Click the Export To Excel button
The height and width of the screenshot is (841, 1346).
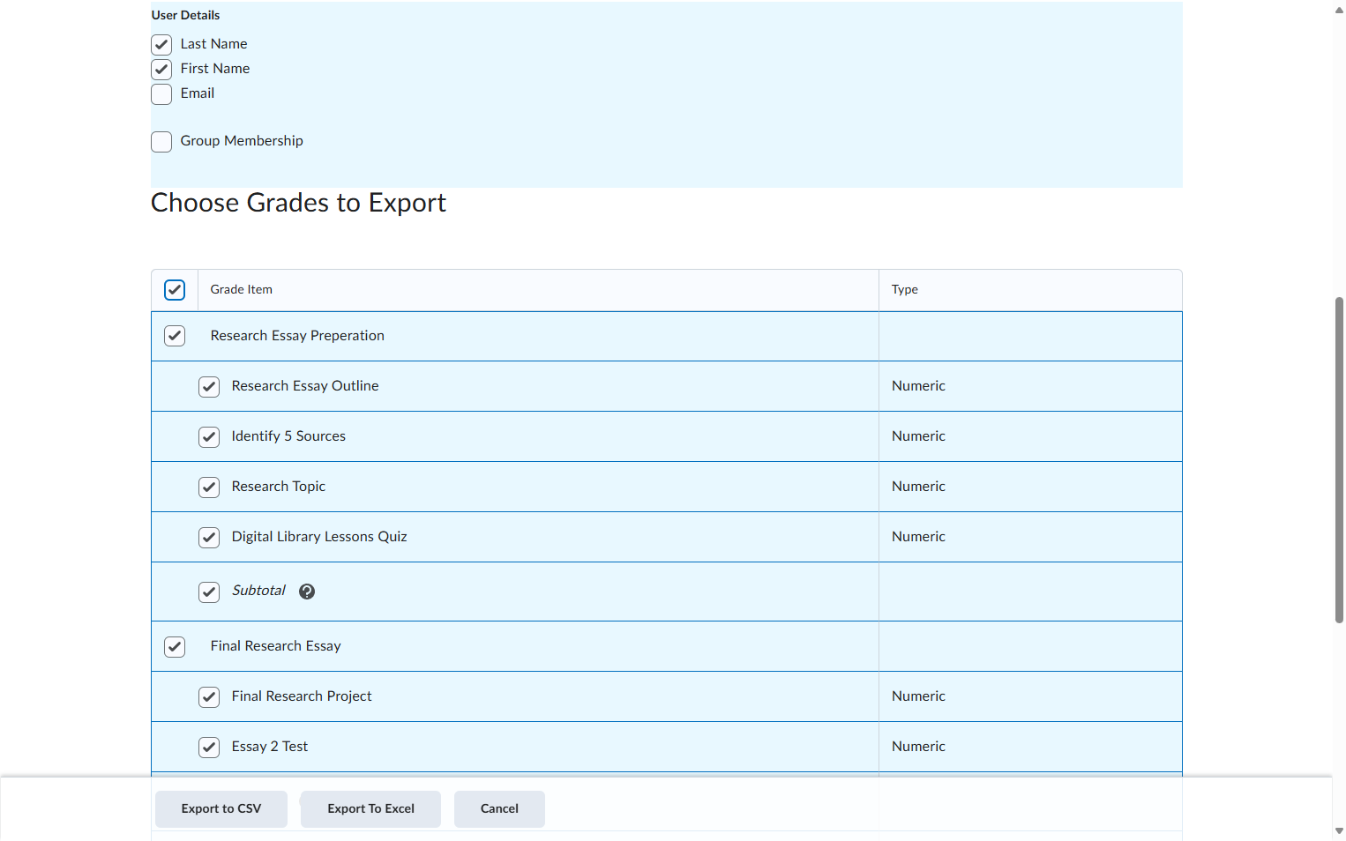point(370,808)
